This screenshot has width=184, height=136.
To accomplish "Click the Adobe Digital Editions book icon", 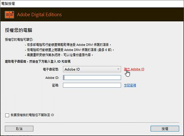I will pyautogui.click(x=9, y=15).
